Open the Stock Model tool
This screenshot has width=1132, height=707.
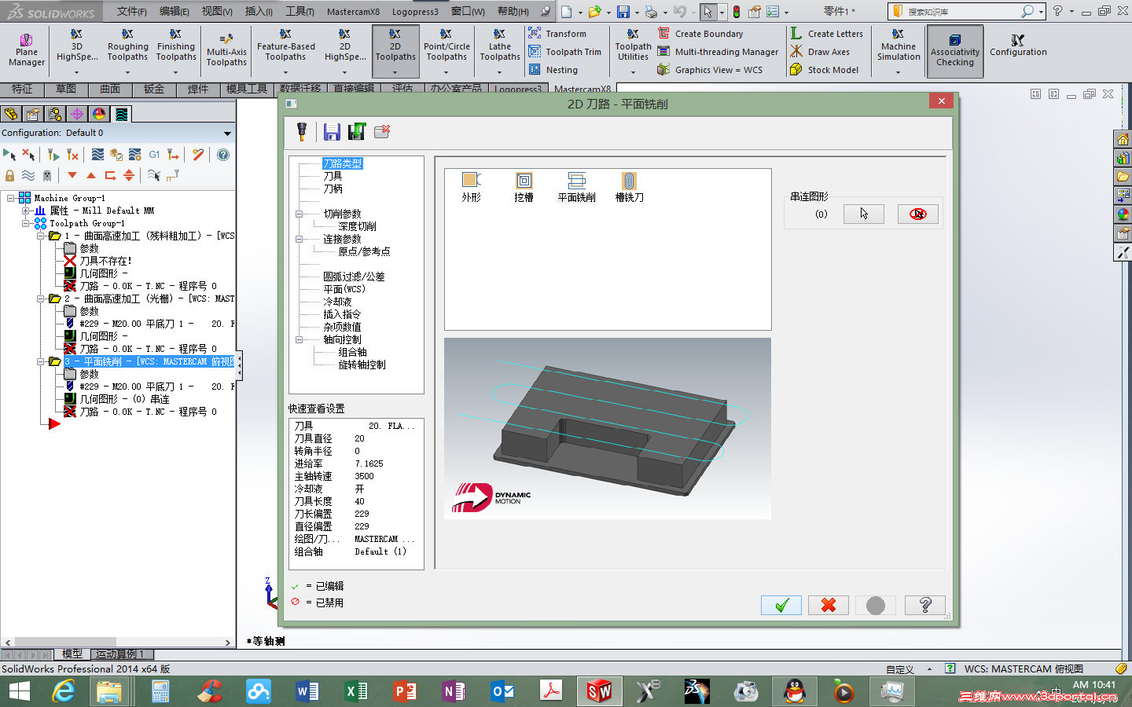coord(824,70)
